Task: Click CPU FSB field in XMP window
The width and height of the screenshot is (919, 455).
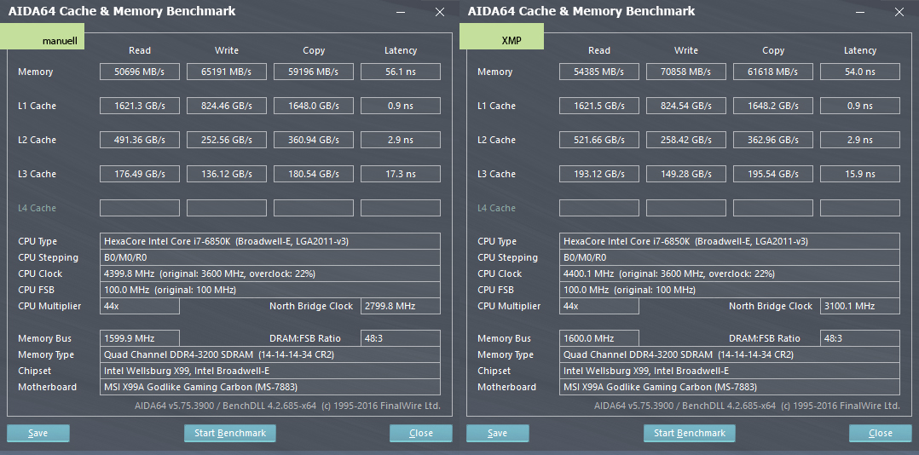Action: 730,290
